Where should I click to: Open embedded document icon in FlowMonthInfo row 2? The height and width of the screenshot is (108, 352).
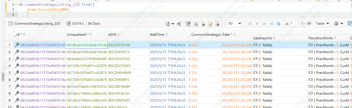311,52
